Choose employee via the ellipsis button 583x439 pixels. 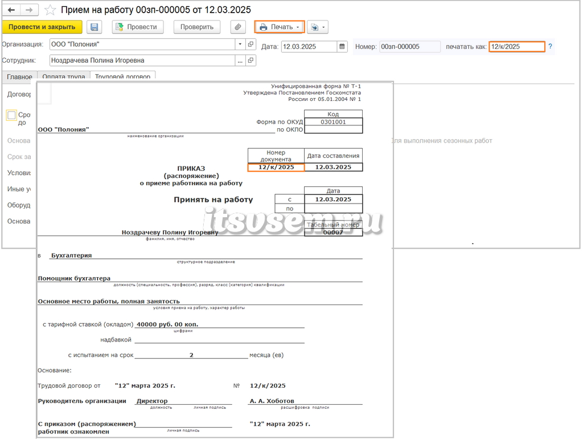point(240,60)
